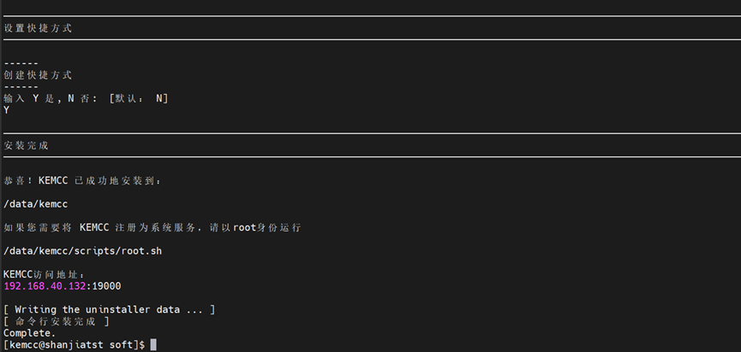Click the '恭喜' success message line
Image resolution: width=741 pixels, height=352 pixels.
[82, 181]
